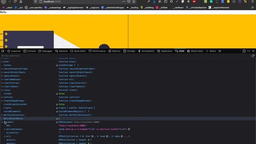This screenshot has width=256, height=144.
Task: Activate the element picker tool in DevTools
Action: (3, 51)
